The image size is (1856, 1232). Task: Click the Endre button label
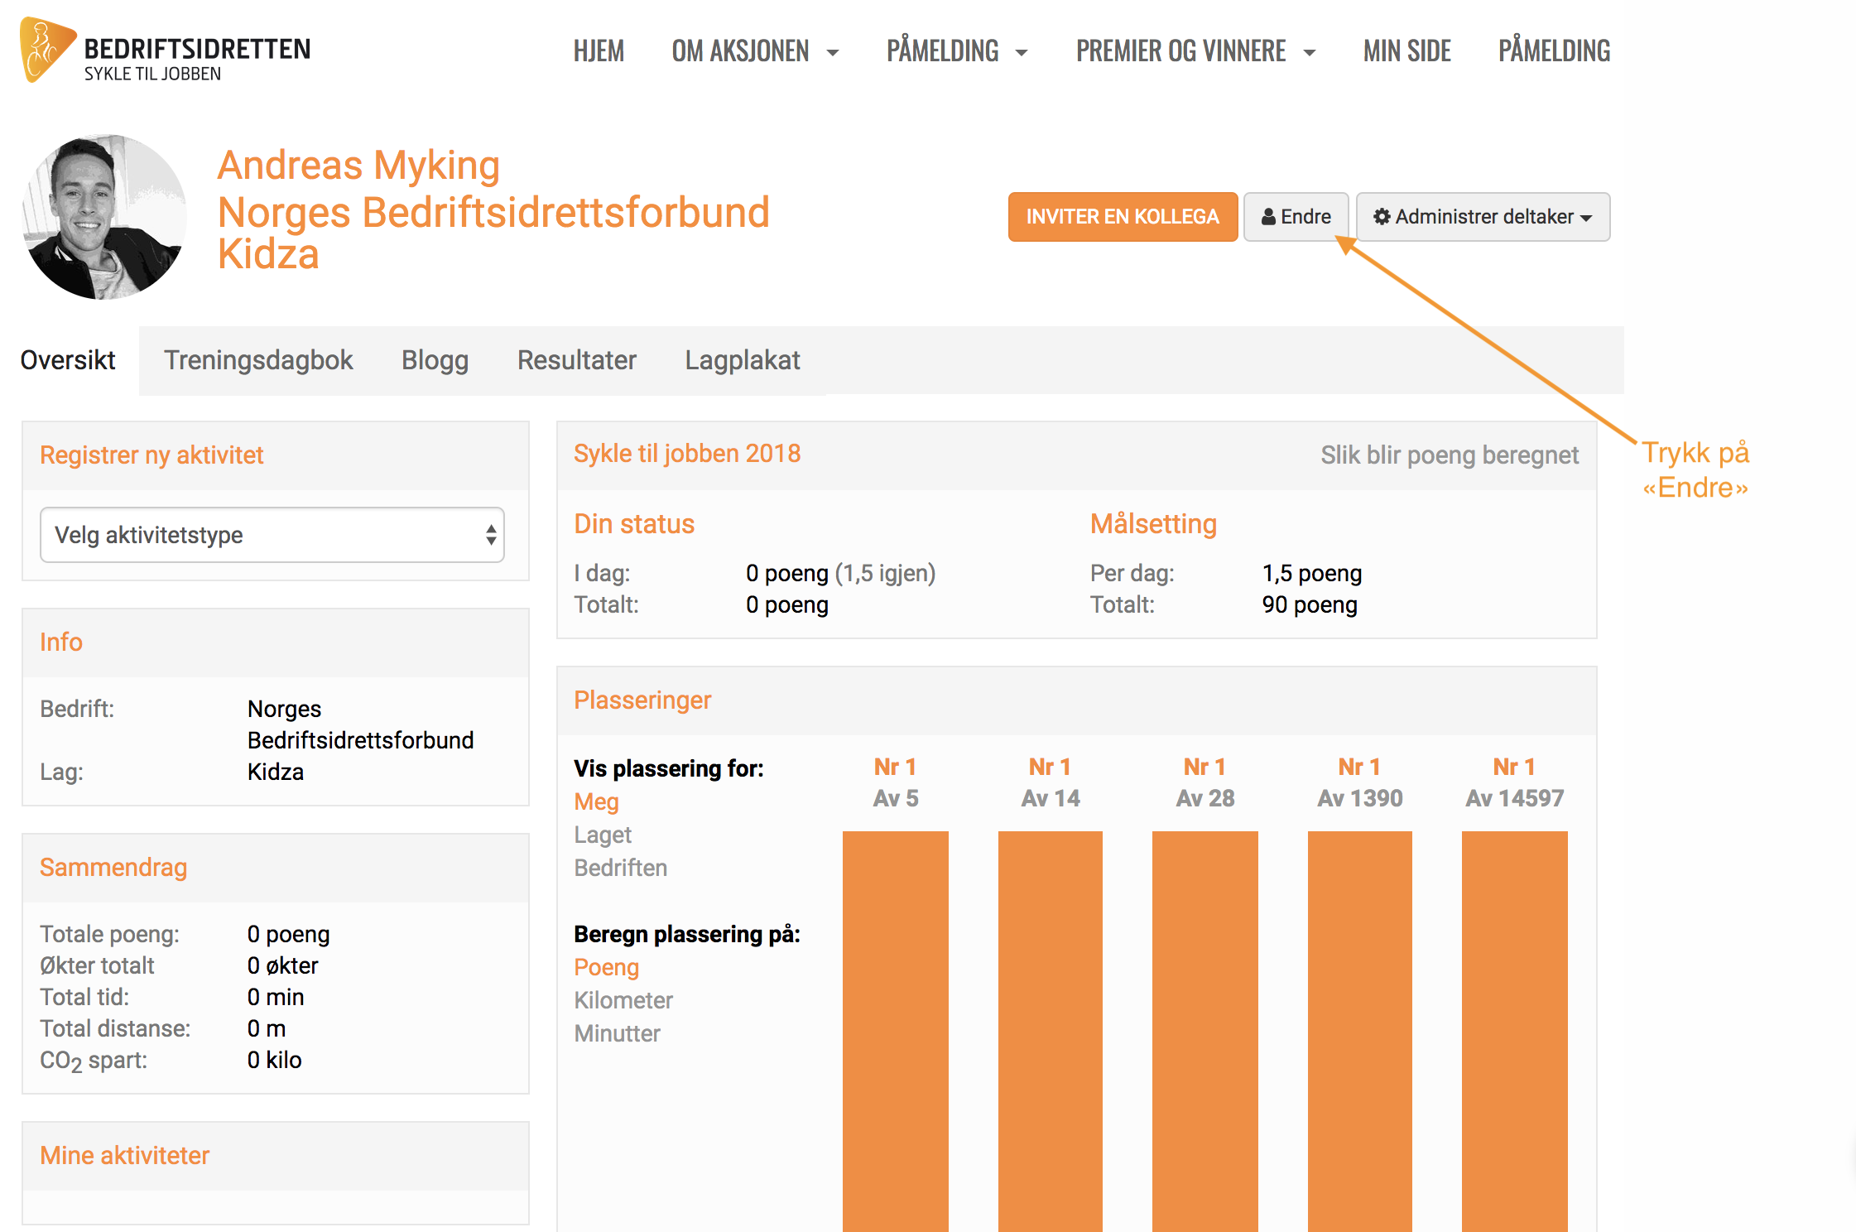coord(1306,217)
